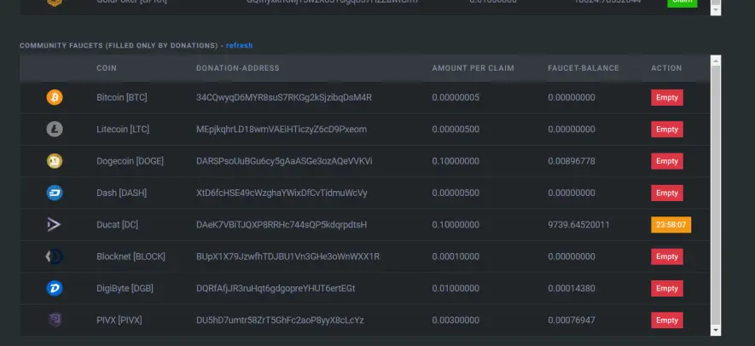Click the Empty button for Bitcoin
The width and height of the screenshot is (755, 346).
[667, 98]
